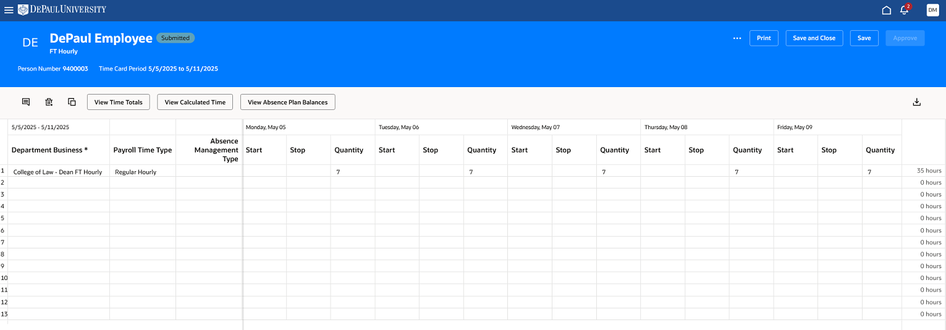Open the hamburger navigation menu

pyautogui.click(x=9, y=10)
